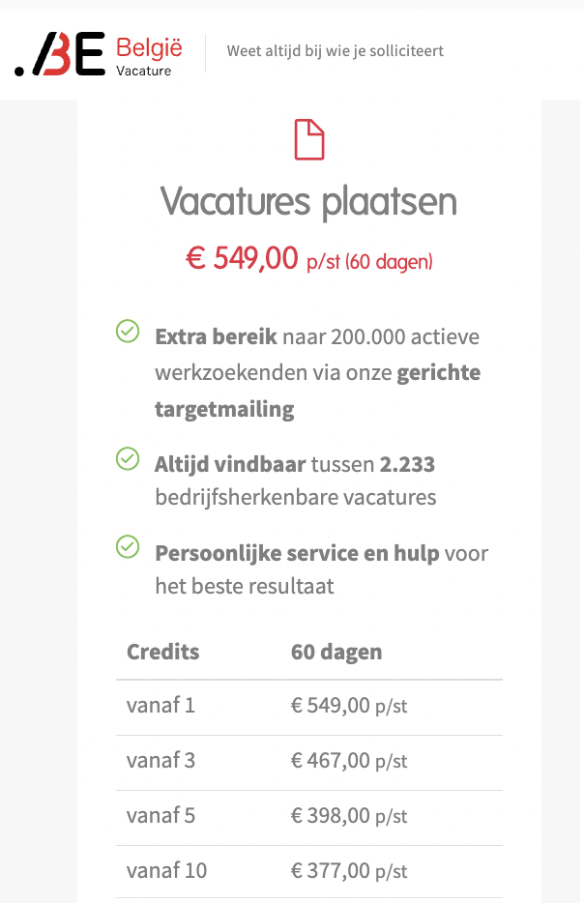The image size is (584, 903).
Task: Select the vanaf 10 credits row
Action: click(309, 872)
